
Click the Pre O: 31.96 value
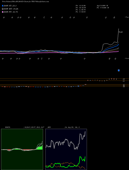(x=80, y=6)
